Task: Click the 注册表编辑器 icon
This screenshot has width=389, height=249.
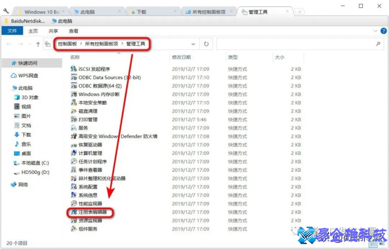Action: [x=74, y=212]
